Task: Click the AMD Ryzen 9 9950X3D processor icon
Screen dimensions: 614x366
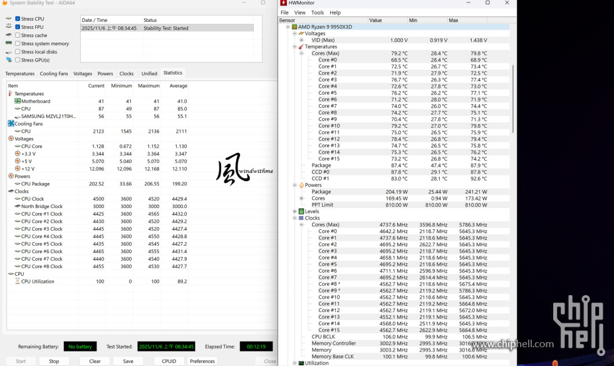Action: click(x=294, y=27)
